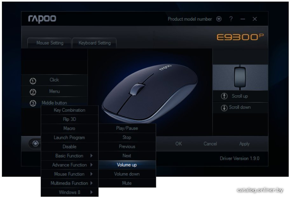This screenshot has width=290, height=198.
Task: Select the numbered 3 Middle button icon
Action: [x=33, y=103]
